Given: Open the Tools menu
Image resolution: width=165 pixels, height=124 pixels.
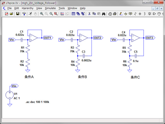Looking at the screenshot, I should click(62, 8).
